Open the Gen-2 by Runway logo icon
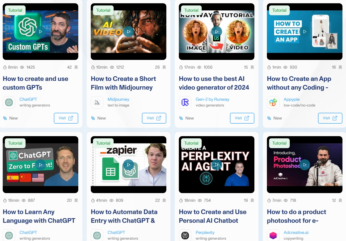This screenshot has height=241, width=346. [185, 102]
